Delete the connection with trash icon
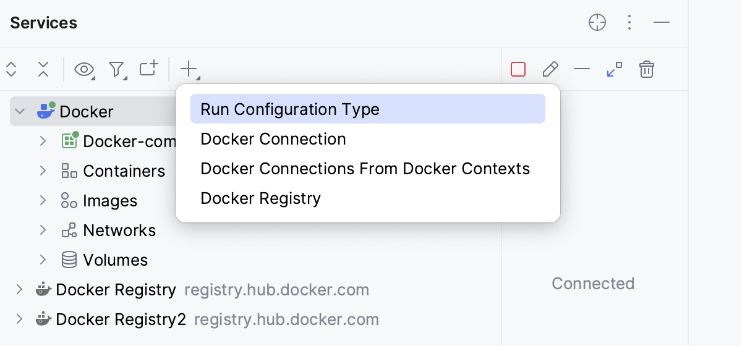Screen dimensions: 742x346 tap(646, 69)
